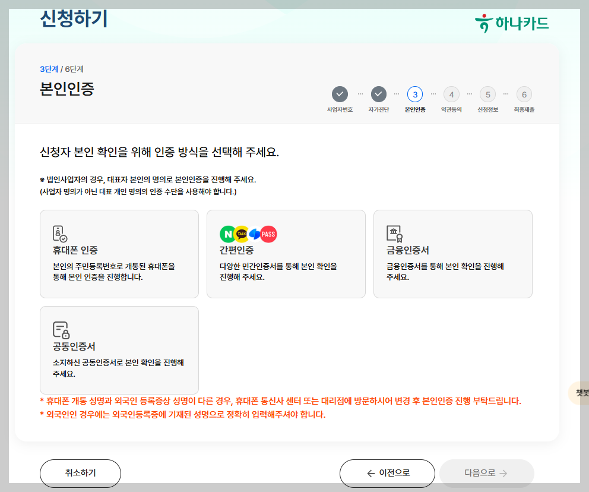
Task: Click the Naver simple authentication icon
Action: [x=228, y=234]
